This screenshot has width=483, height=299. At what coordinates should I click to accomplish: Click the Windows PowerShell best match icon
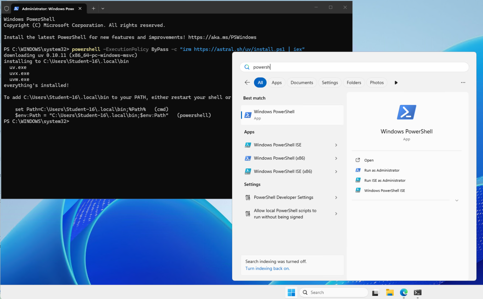click(248, 115)
